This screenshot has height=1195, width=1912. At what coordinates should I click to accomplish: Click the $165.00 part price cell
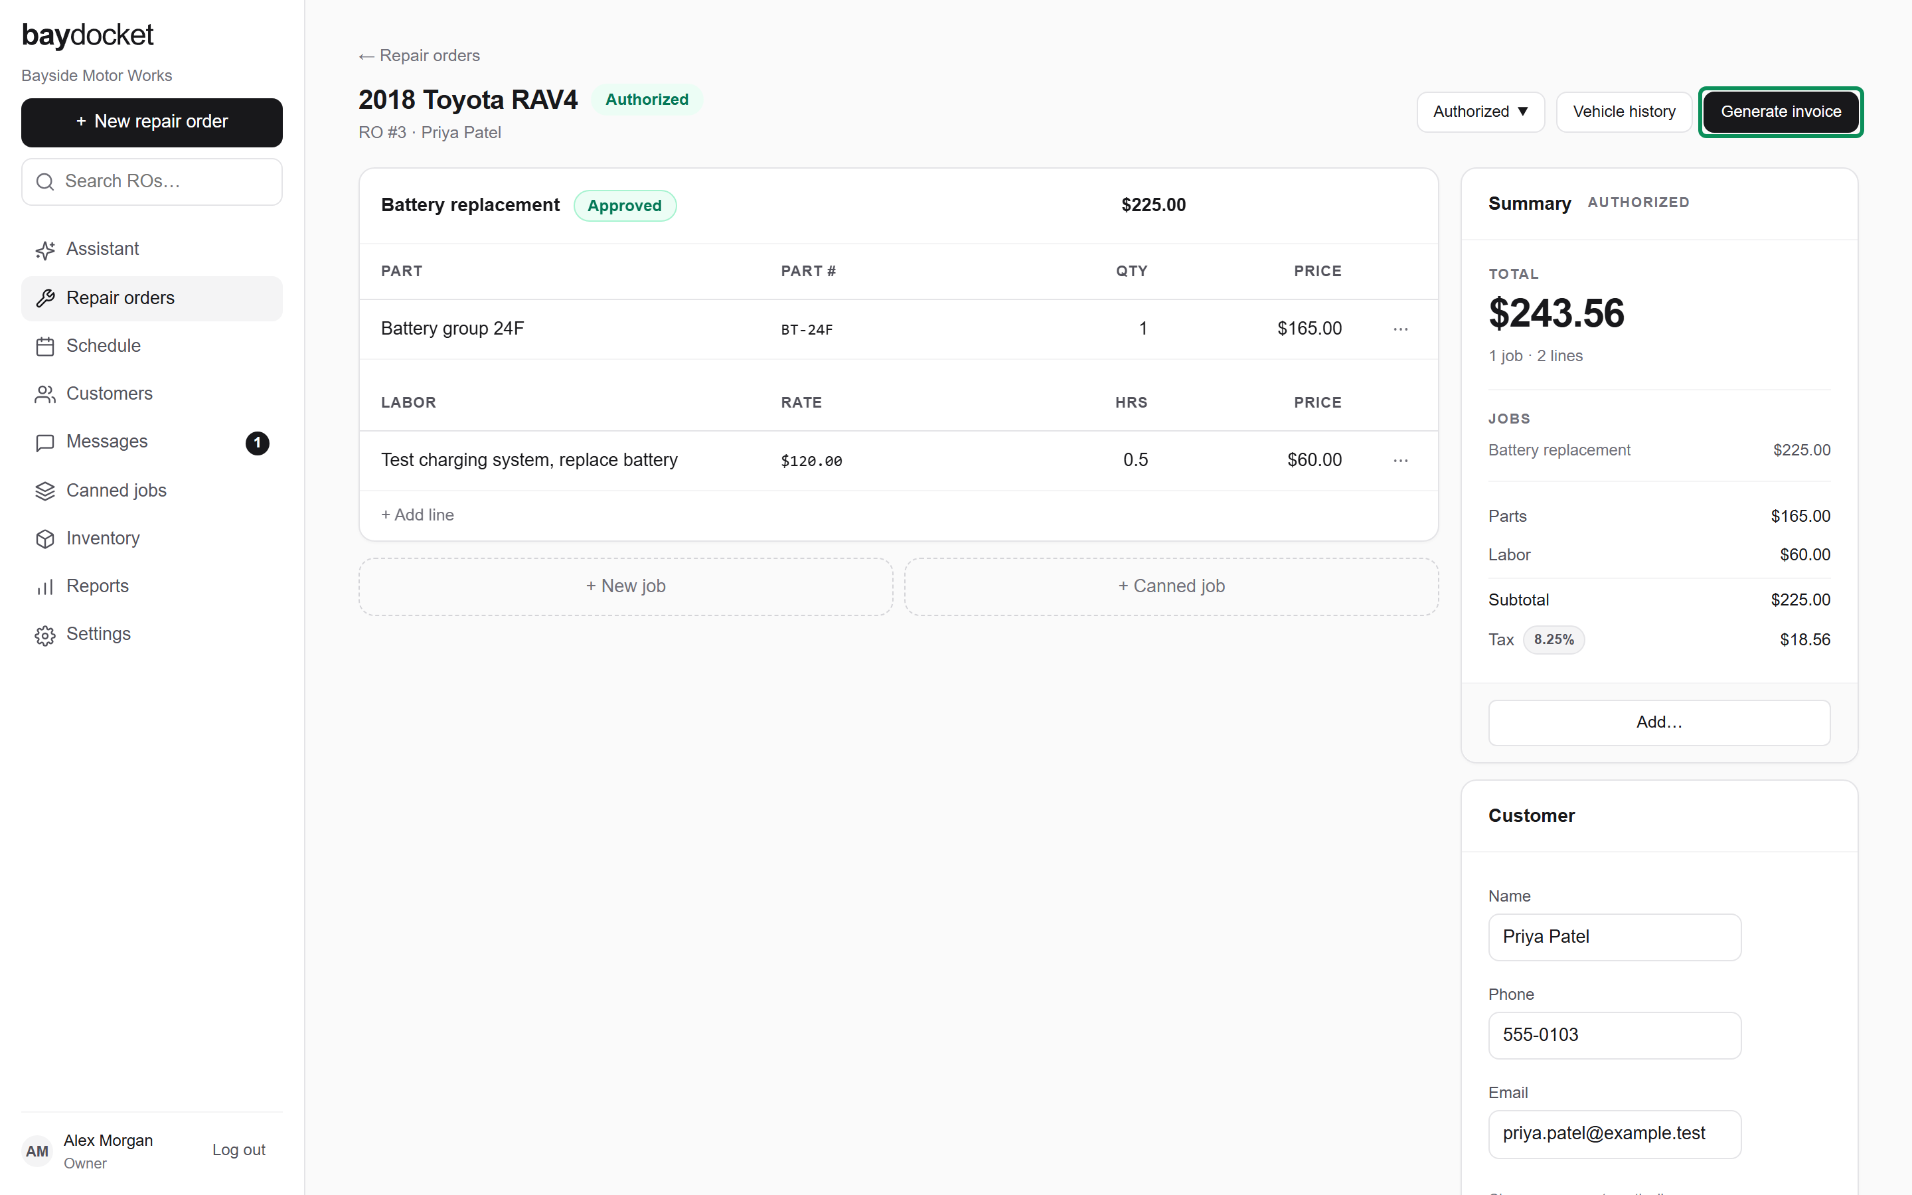tap(1309, 328)
